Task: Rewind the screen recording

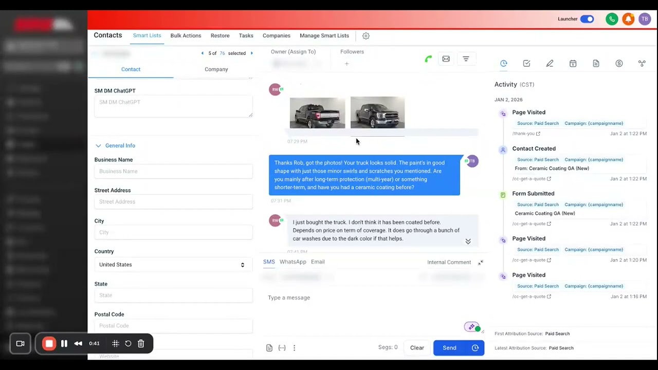Action: [78, 343]
